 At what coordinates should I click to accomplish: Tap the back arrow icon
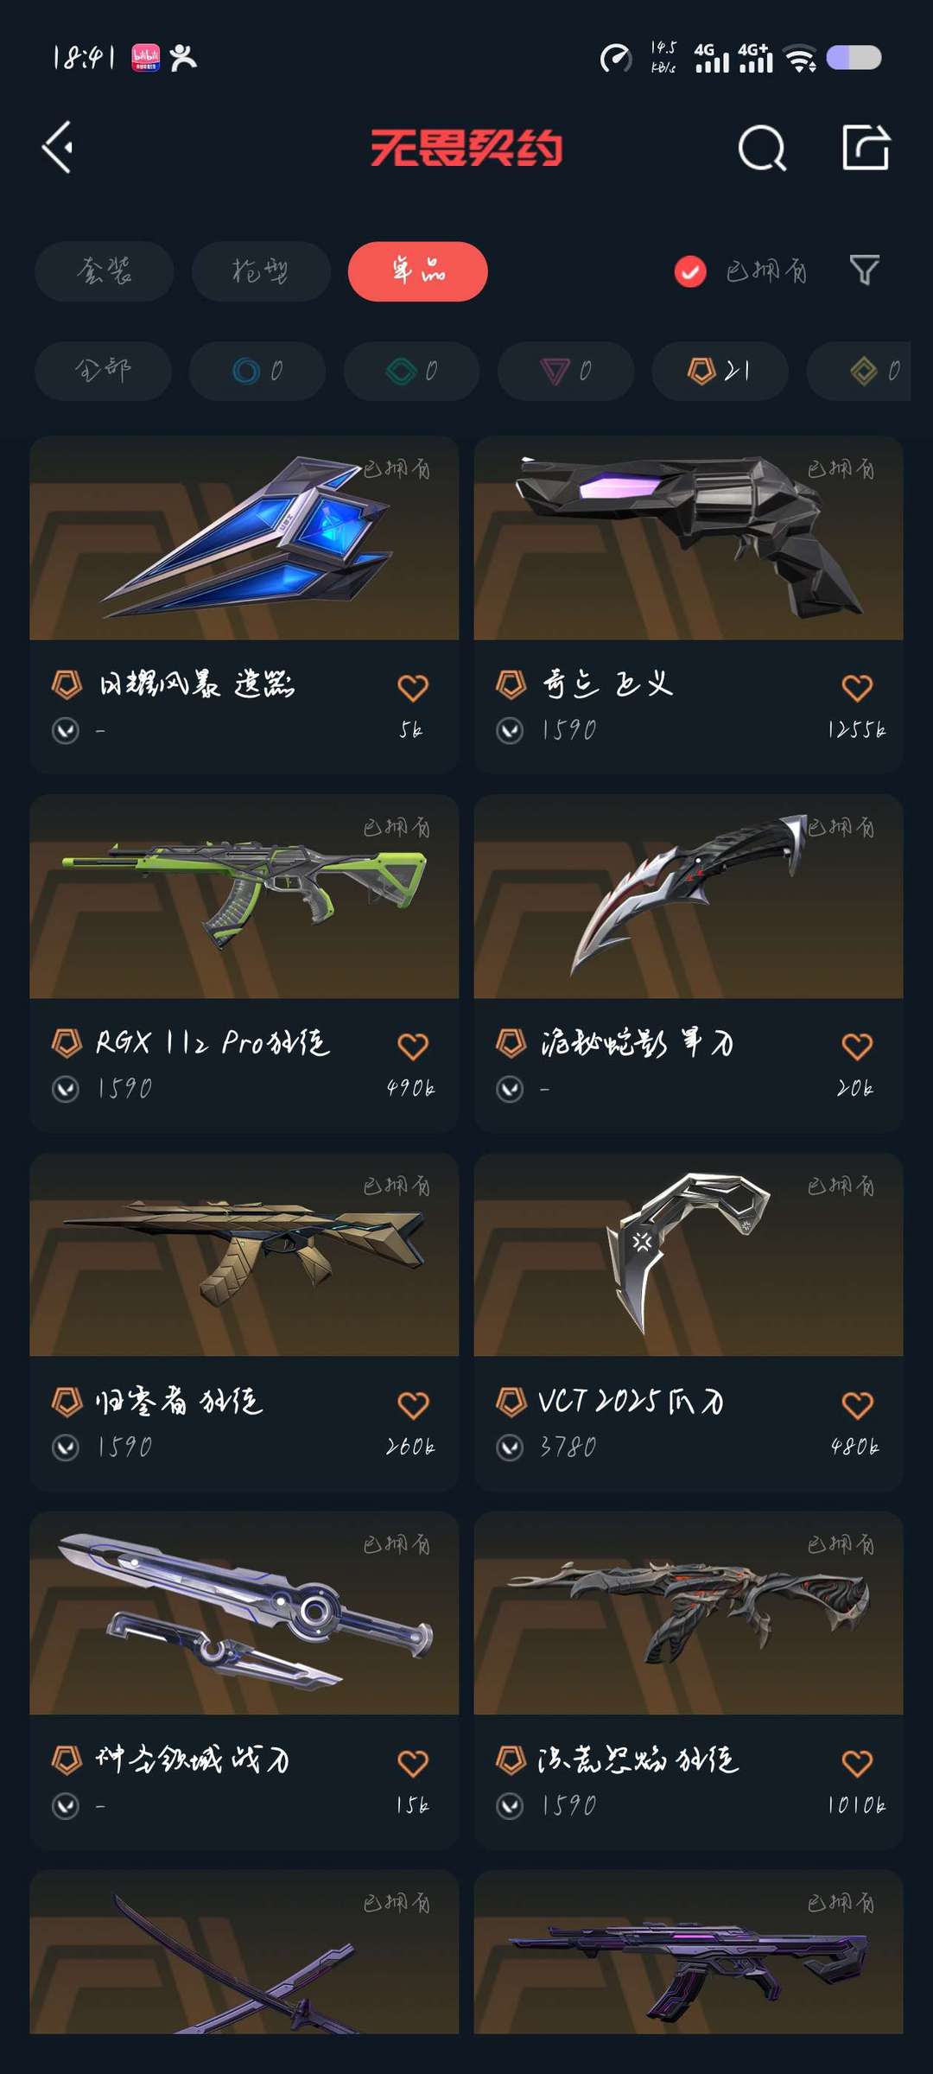[x=58, y=148]
